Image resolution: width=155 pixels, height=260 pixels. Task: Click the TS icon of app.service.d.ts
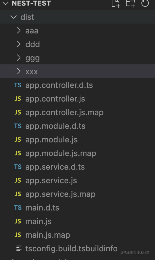coord(18,167)
